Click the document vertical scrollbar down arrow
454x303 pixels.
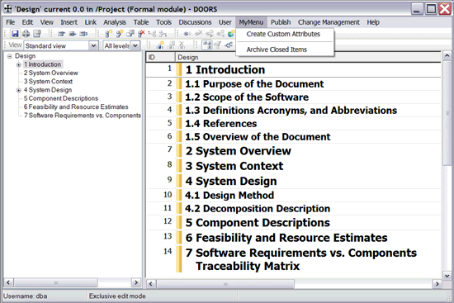447,276
